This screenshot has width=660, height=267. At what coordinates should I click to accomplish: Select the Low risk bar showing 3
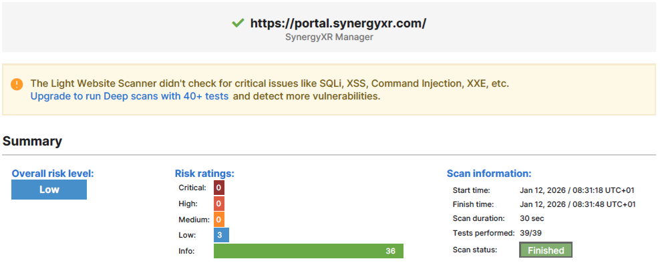click(x=221, y=235)
